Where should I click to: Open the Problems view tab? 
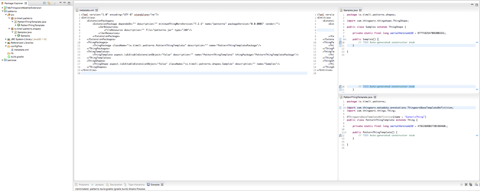[82, 185]
